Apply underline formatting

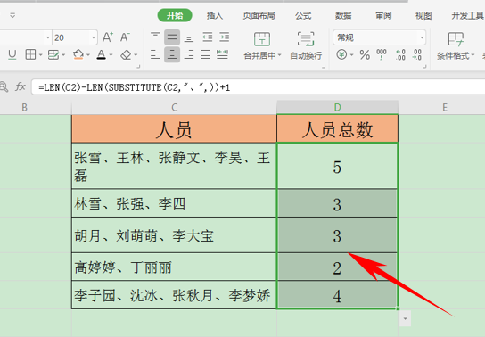[12, 55]
